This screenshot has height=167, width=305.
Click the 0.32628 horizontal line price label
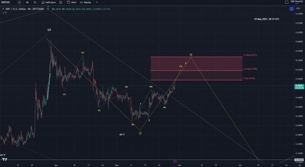pyautogui.click(x=299, y=160)
